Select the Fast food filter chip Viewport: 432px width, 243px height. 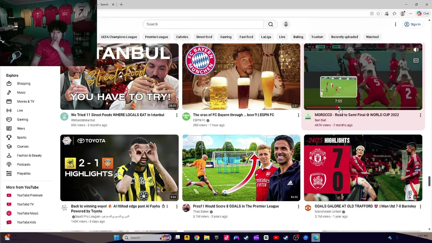[x=246, y=37]
